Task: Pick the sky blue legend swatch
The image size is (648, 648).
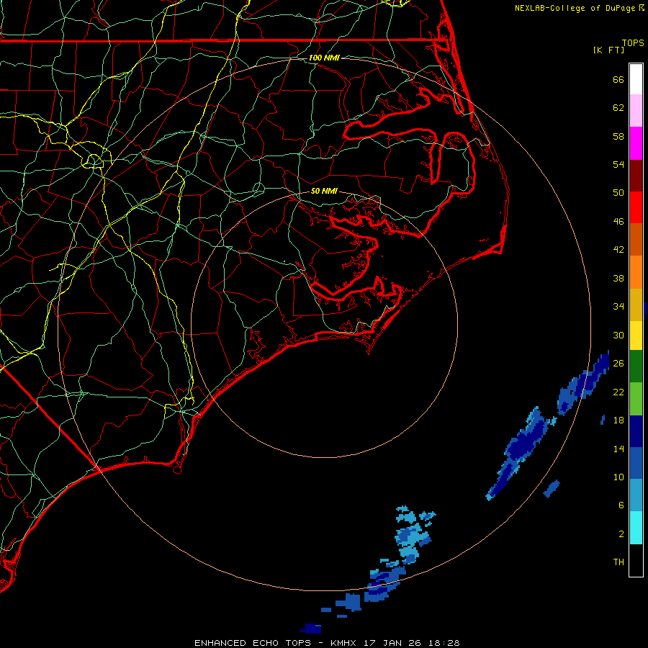Action: [636, 495]
